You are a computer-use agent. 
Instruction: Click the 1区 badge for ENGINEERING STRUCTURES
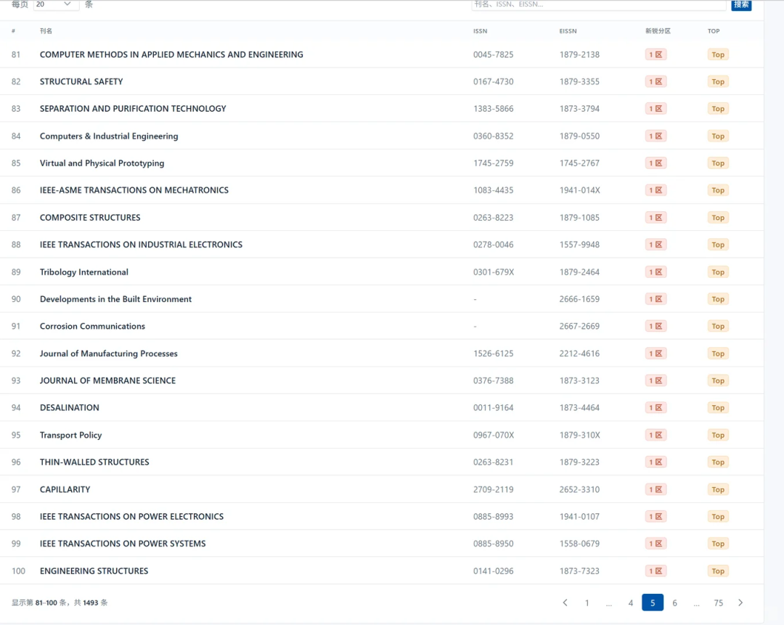[x=656, y=571]
